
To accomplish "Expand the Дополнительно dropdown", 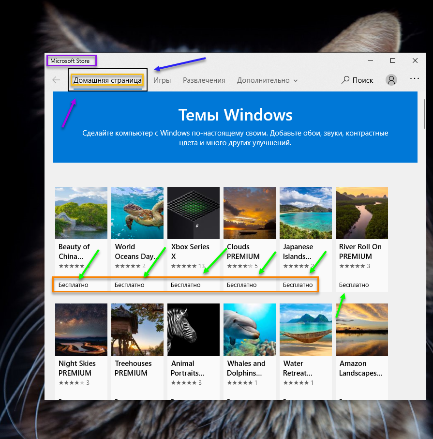I will (x=267, y=80).
